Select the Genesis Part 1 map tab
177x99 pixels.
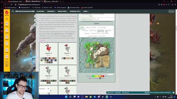pyautogui.click(x=96, y=33)
